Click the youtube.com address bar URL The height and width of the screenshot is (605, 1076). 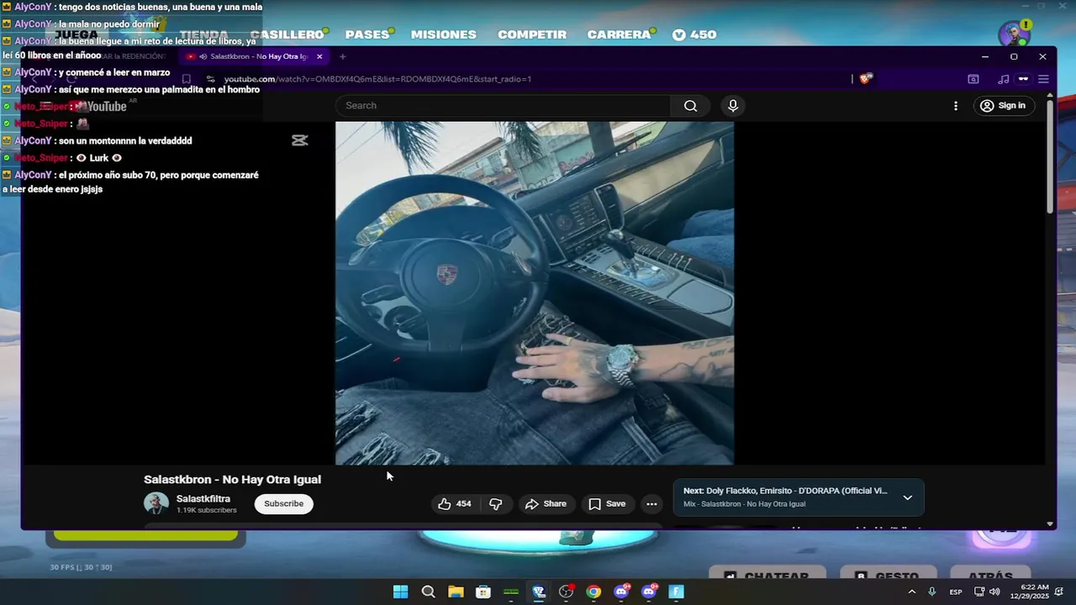click(377, 79)
